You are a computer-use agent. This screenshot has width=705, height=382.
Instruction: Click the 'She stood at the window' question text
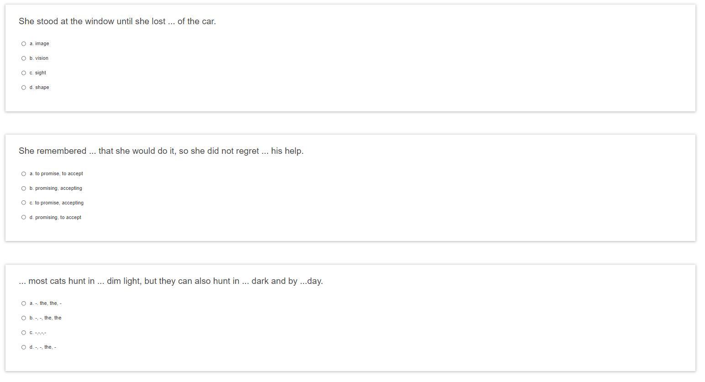click(x=117, y=21)
